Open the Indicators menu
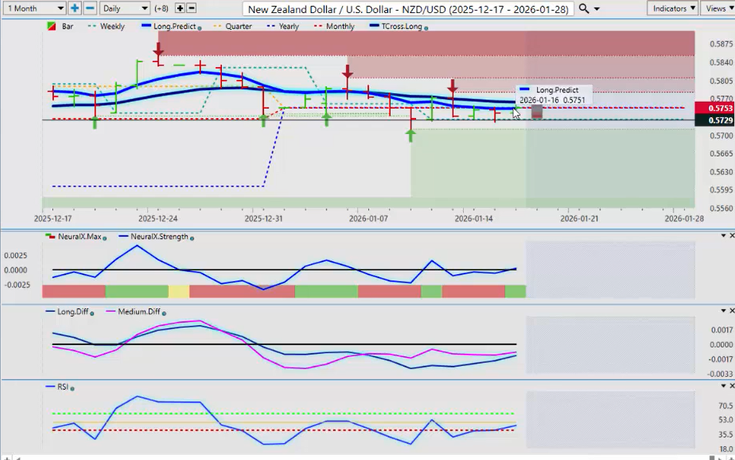 click(672, 8)
